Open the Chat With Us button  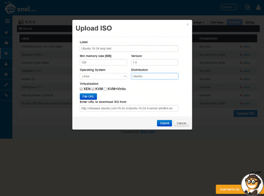tap(229, 189)
